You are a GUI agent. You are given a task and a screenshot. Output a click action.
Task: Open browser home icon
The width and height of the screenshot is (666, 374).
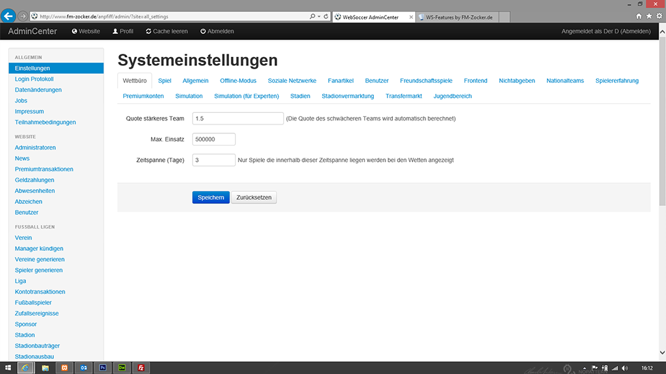tap(639, 16)
